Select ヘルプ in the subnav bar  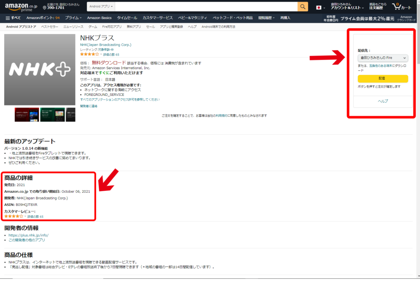point(192,27)
